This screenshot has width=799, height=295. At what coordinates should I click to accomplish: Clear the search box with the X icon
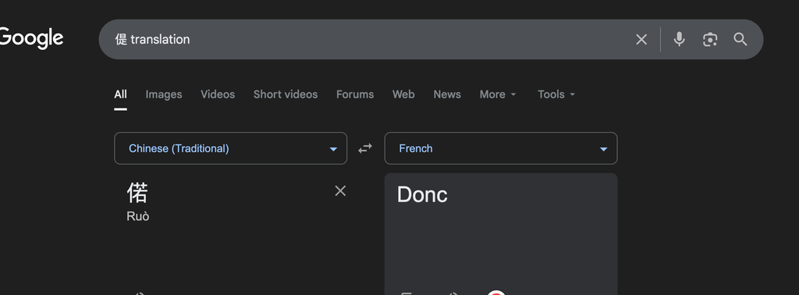pos(641,39)
